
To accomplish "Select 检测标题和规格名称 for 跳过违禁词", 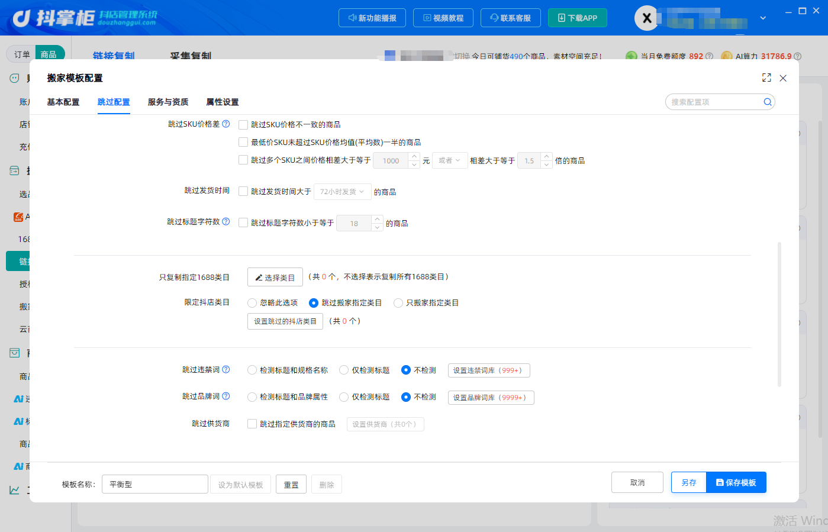I will [252, 370].
